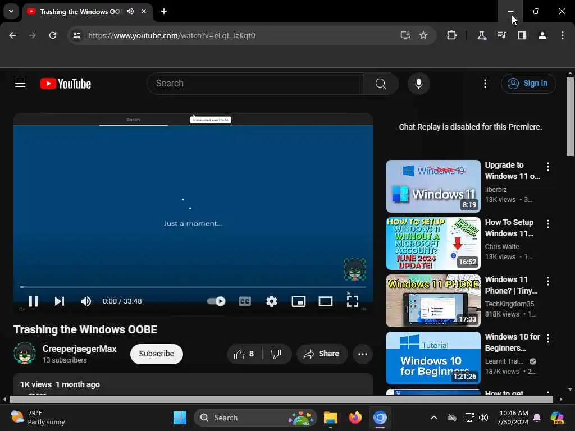Open the YouTube guide hamburger menu

20,84
